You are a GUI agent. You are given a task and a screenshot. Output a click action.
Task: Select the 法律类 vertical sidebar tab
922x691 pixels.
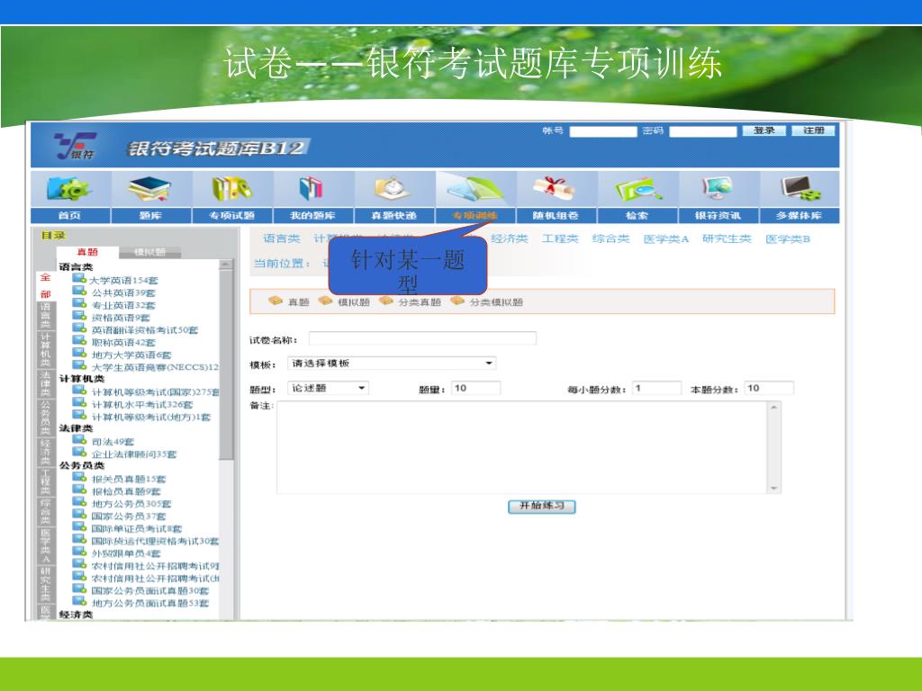[x=45, y=384]
